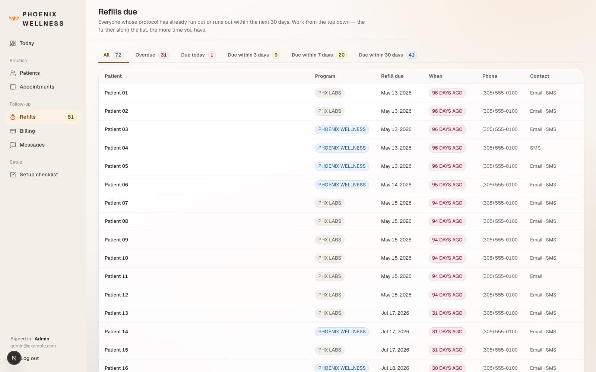Screen dimensions: 596x372
Task: Open the Appointments calendar icon
Action: coord(13,87)
